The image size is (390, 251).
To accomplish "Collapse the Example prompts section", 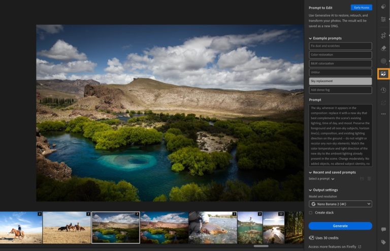I will [x=310, y=38].
